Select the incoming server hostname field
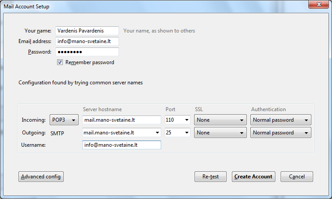 click(122, 120)
